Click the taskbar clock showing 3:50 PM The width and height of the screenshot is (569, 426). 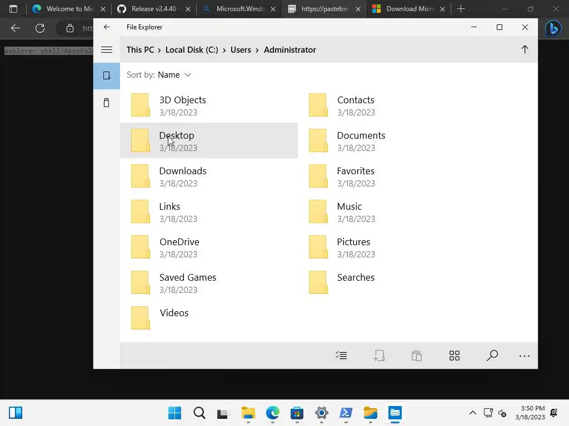530,413
